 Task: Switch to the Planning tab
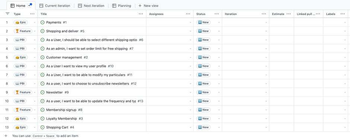pyautogui.click(x=122, y=6)
